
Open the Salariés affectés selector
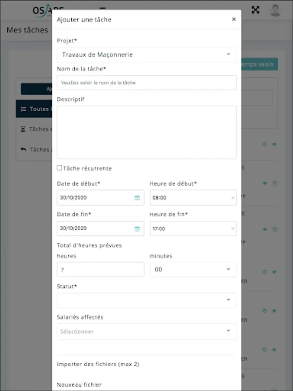228,331
